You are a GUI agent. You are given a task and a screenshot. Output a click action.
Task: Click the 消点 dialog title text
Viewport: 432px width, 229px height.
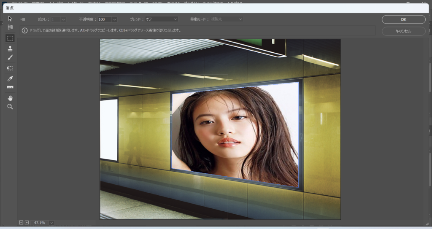point(10,8)
